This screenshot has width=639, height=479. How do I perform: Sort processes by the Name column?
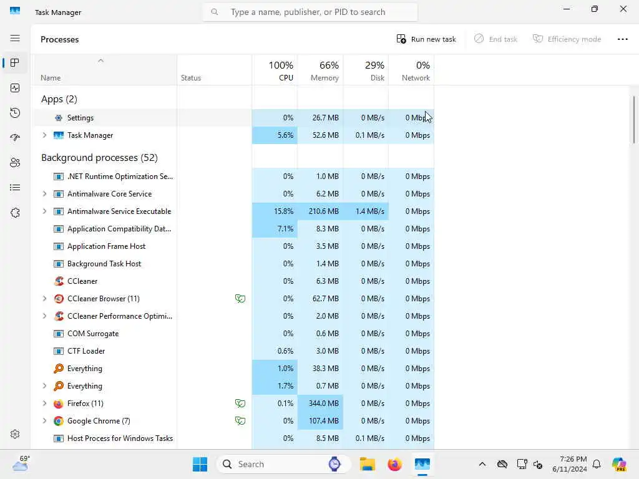pos(104,70)
